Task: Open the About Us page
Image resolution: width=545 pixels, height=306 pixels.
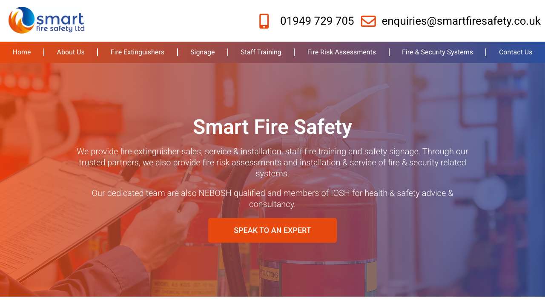Action: (71, 52)
